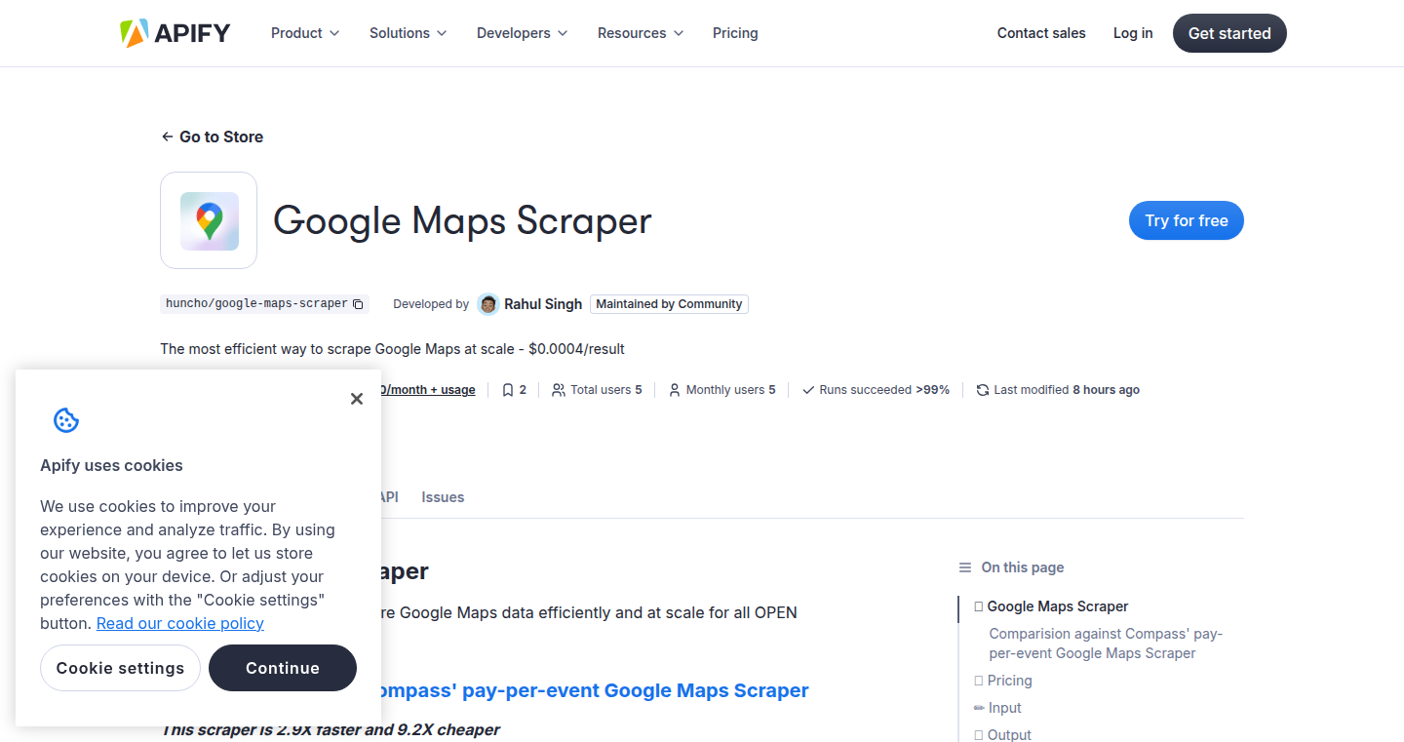Open Contact sales link
1404x742 pixels.
(x=1041, y=33)
